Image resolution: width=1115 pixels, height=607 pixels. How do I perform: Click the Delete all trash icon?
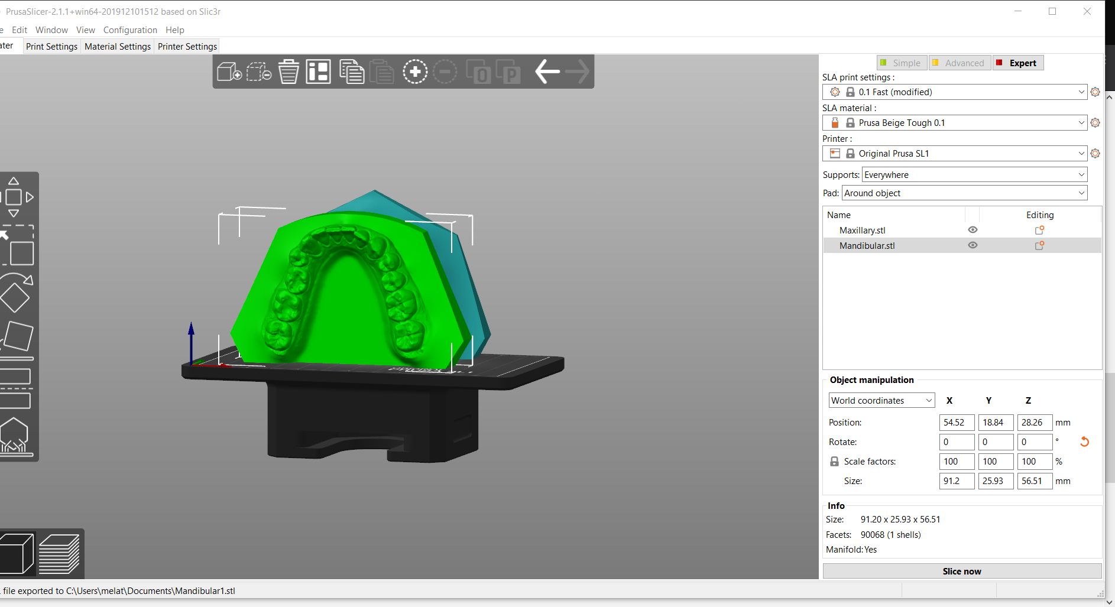(289, 72)
